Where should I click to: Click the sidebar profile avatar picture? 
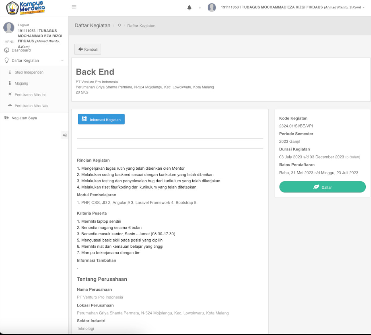(x=9, y=28)
